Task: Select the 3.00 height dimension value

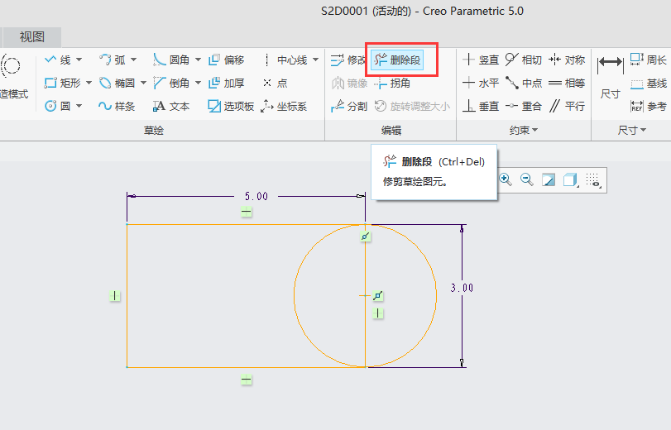Action: pos(462,288)
